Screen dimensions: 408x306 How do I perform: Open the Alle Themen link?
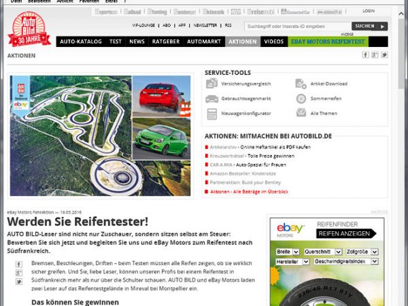pyautogui.click(x=324, y=114)
